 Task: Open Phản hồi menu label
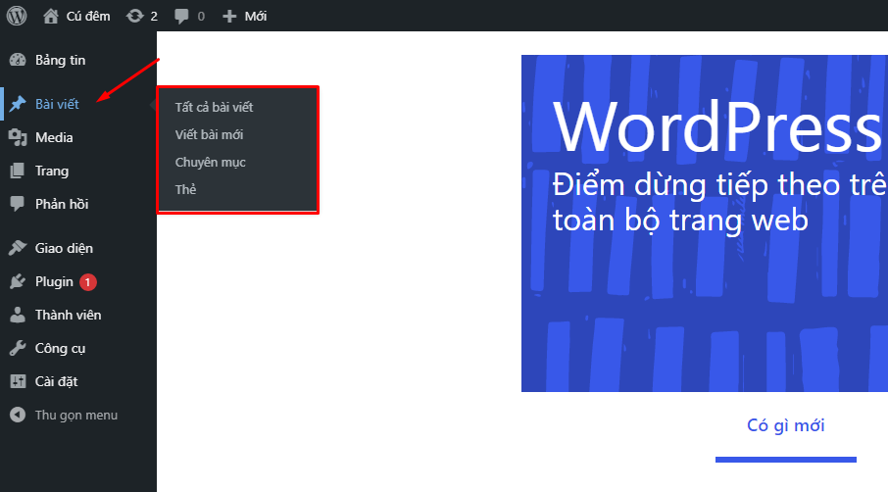62,204
